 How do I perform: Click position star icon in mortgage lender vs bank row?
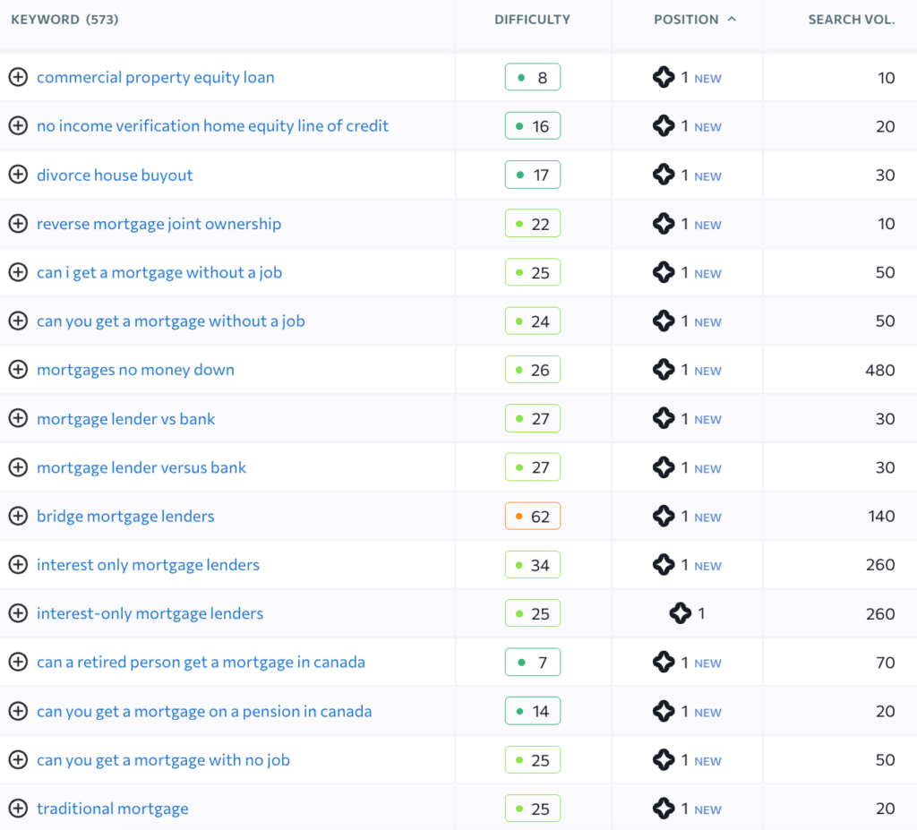point(664,418)
